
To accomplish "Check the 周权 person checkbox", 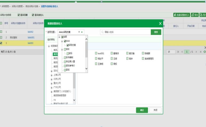I will pyautogui.click(x=112, y=63).
